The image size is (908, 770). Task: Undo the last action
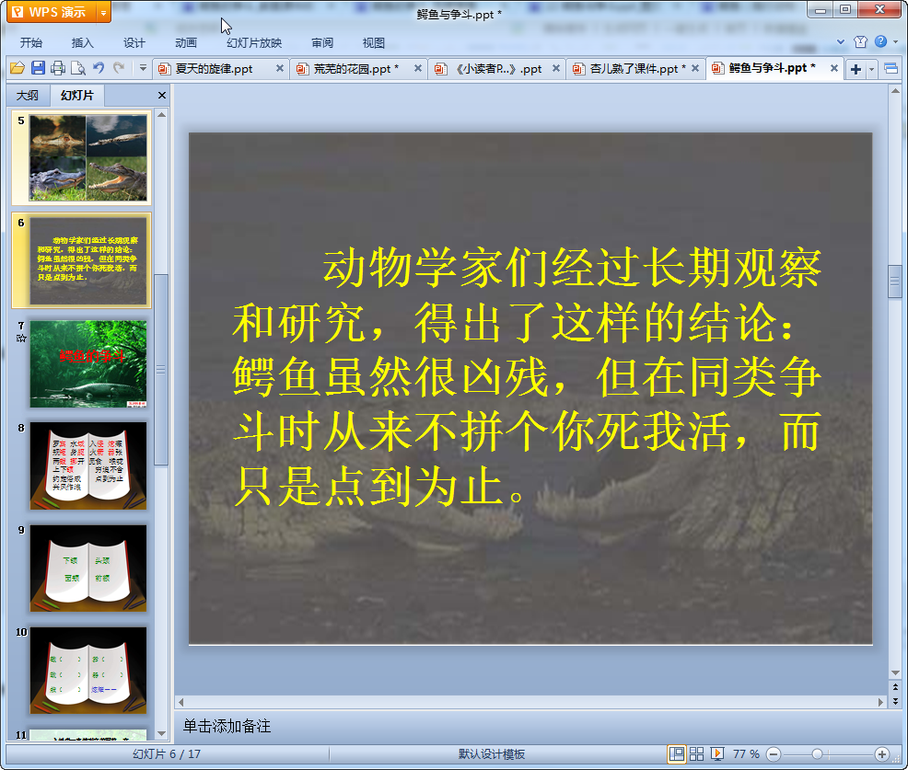click(99, 68)
